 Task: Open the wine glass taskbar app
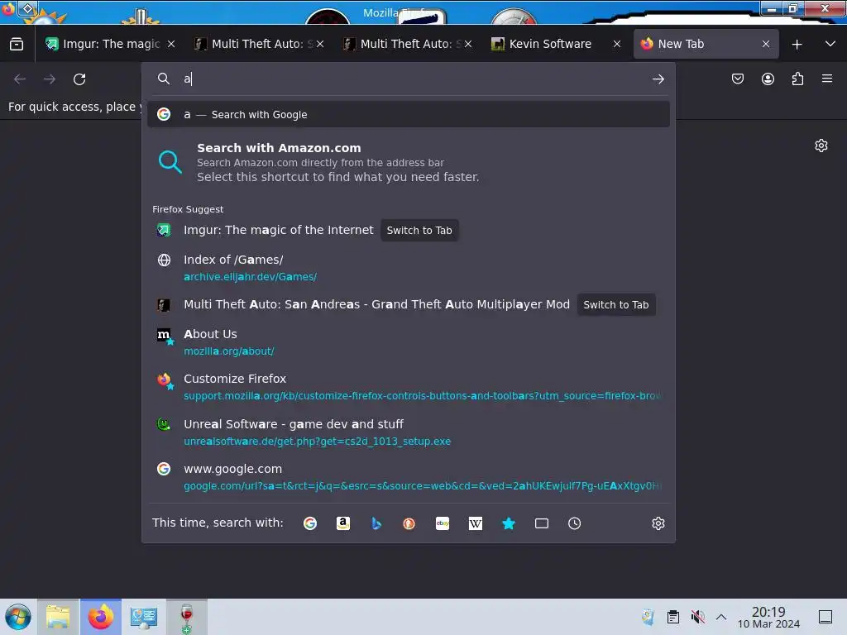tap(186, 617)
